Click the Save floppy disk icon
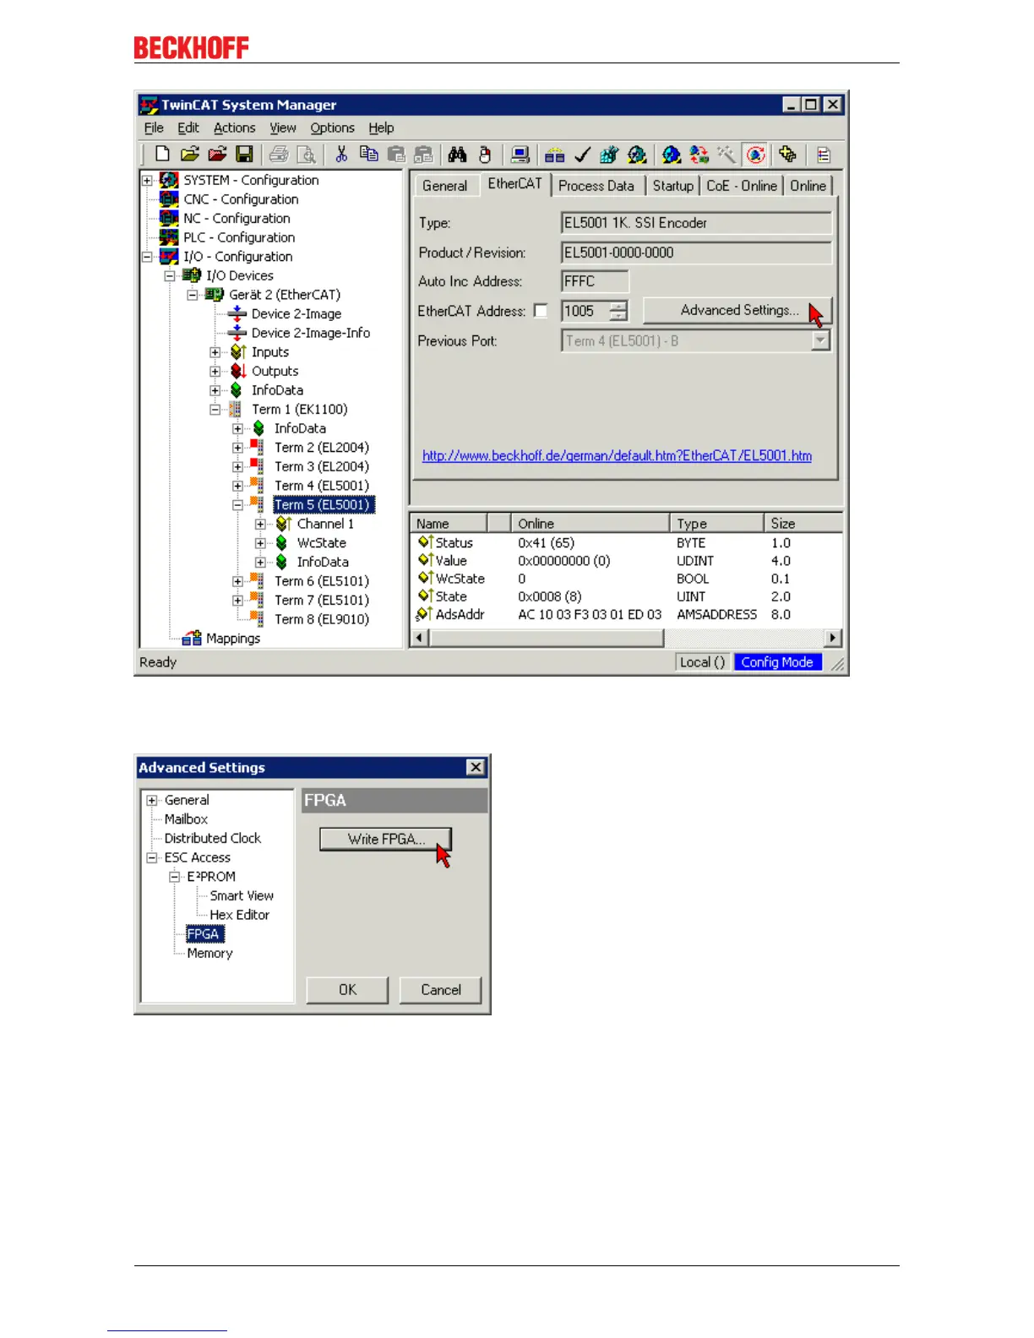 (244, 154)
